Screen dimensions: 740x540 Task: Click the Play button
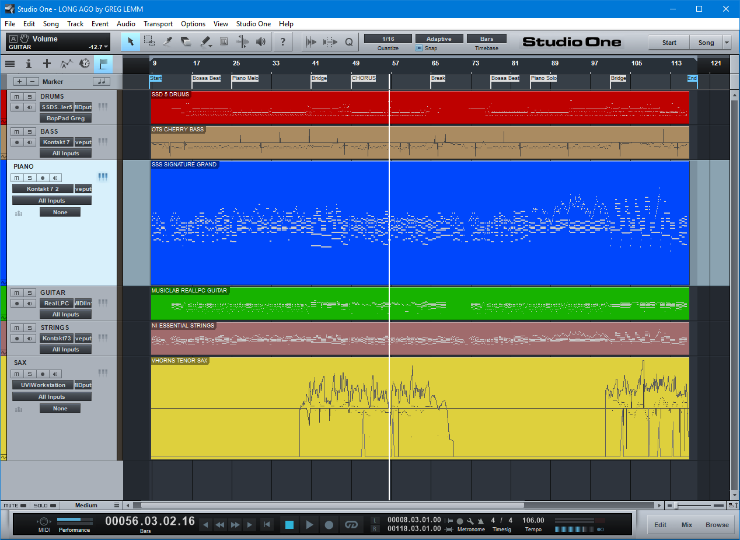click(310, 525)
